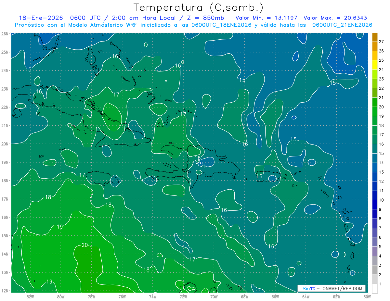Click the "62W" longitude axis label
The height and width of the screenshot is (301, 390).
pos(336,297)
